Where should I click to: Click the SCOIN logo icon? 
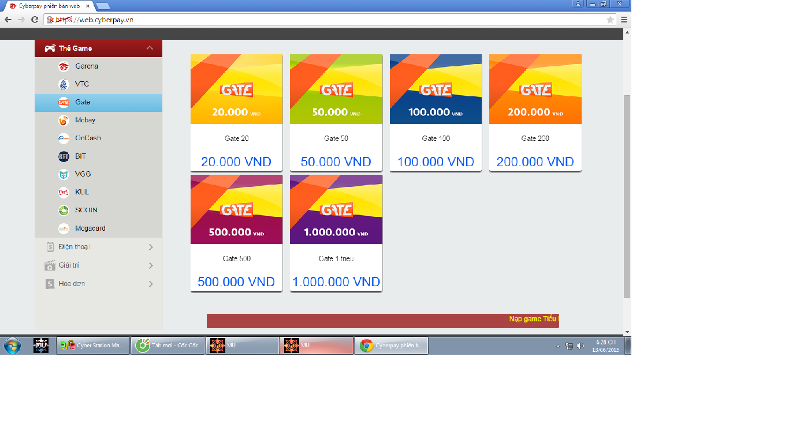pyautogui.click(x=64, y=211)
